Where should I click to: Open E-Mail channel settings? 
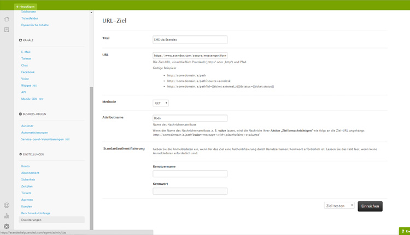point(26,52)
